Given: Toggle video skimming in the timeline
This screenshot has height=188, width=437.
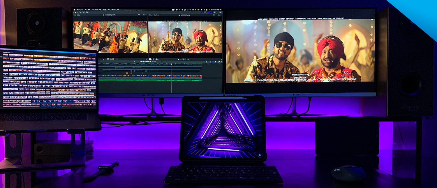Looking at the screenshot, I should [x=206, y=62].
